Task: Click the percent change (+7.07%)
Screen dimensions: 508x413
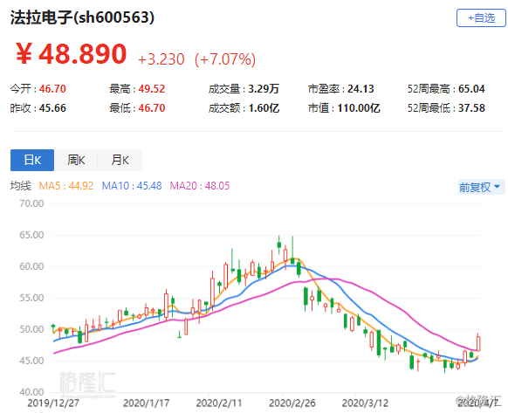Action: (x=225, y=59)
